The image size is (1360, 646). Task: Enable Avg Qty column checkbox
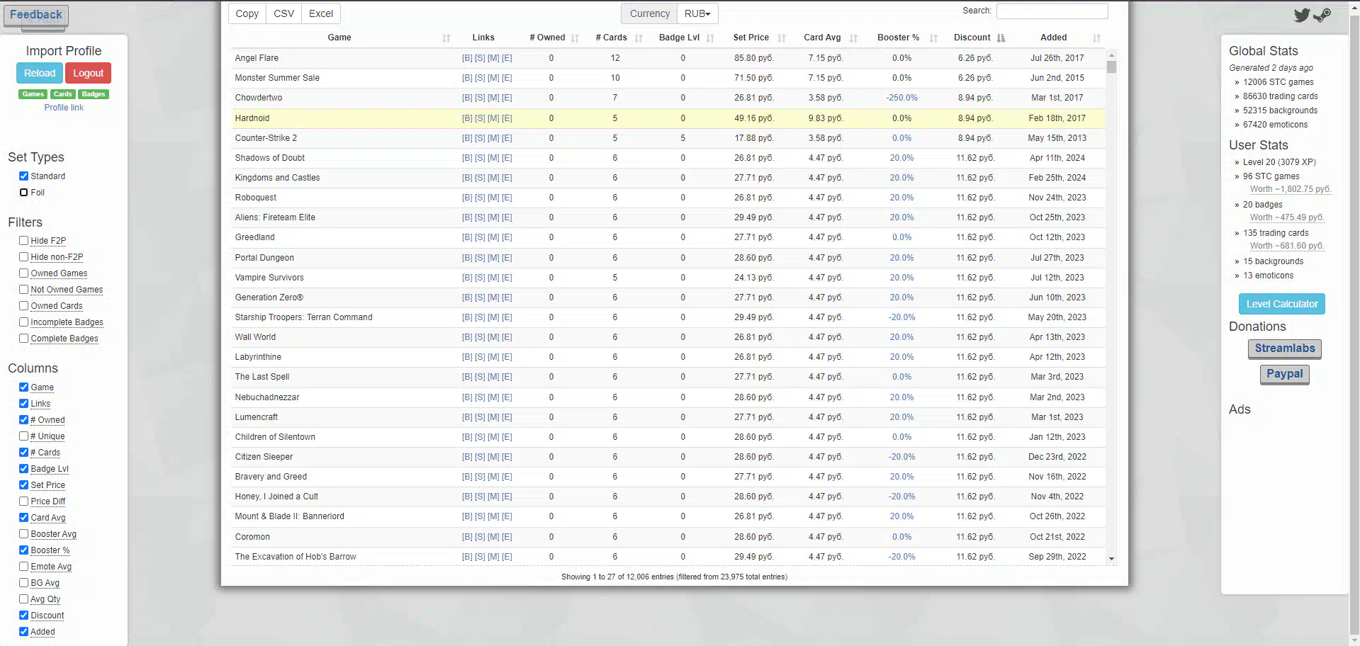23,599
